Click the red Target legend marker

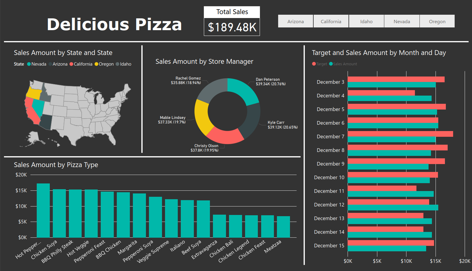pos(314,64)
